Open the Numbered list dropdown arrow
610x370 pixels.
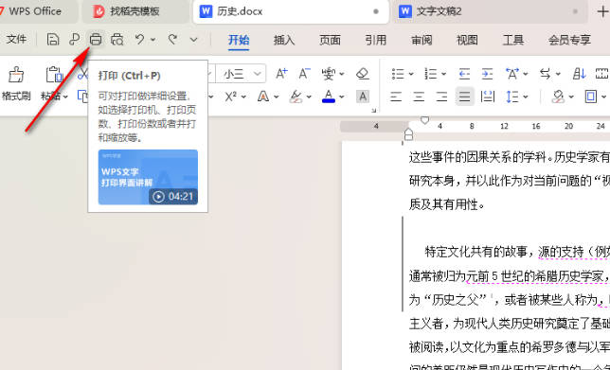point(443,74)
